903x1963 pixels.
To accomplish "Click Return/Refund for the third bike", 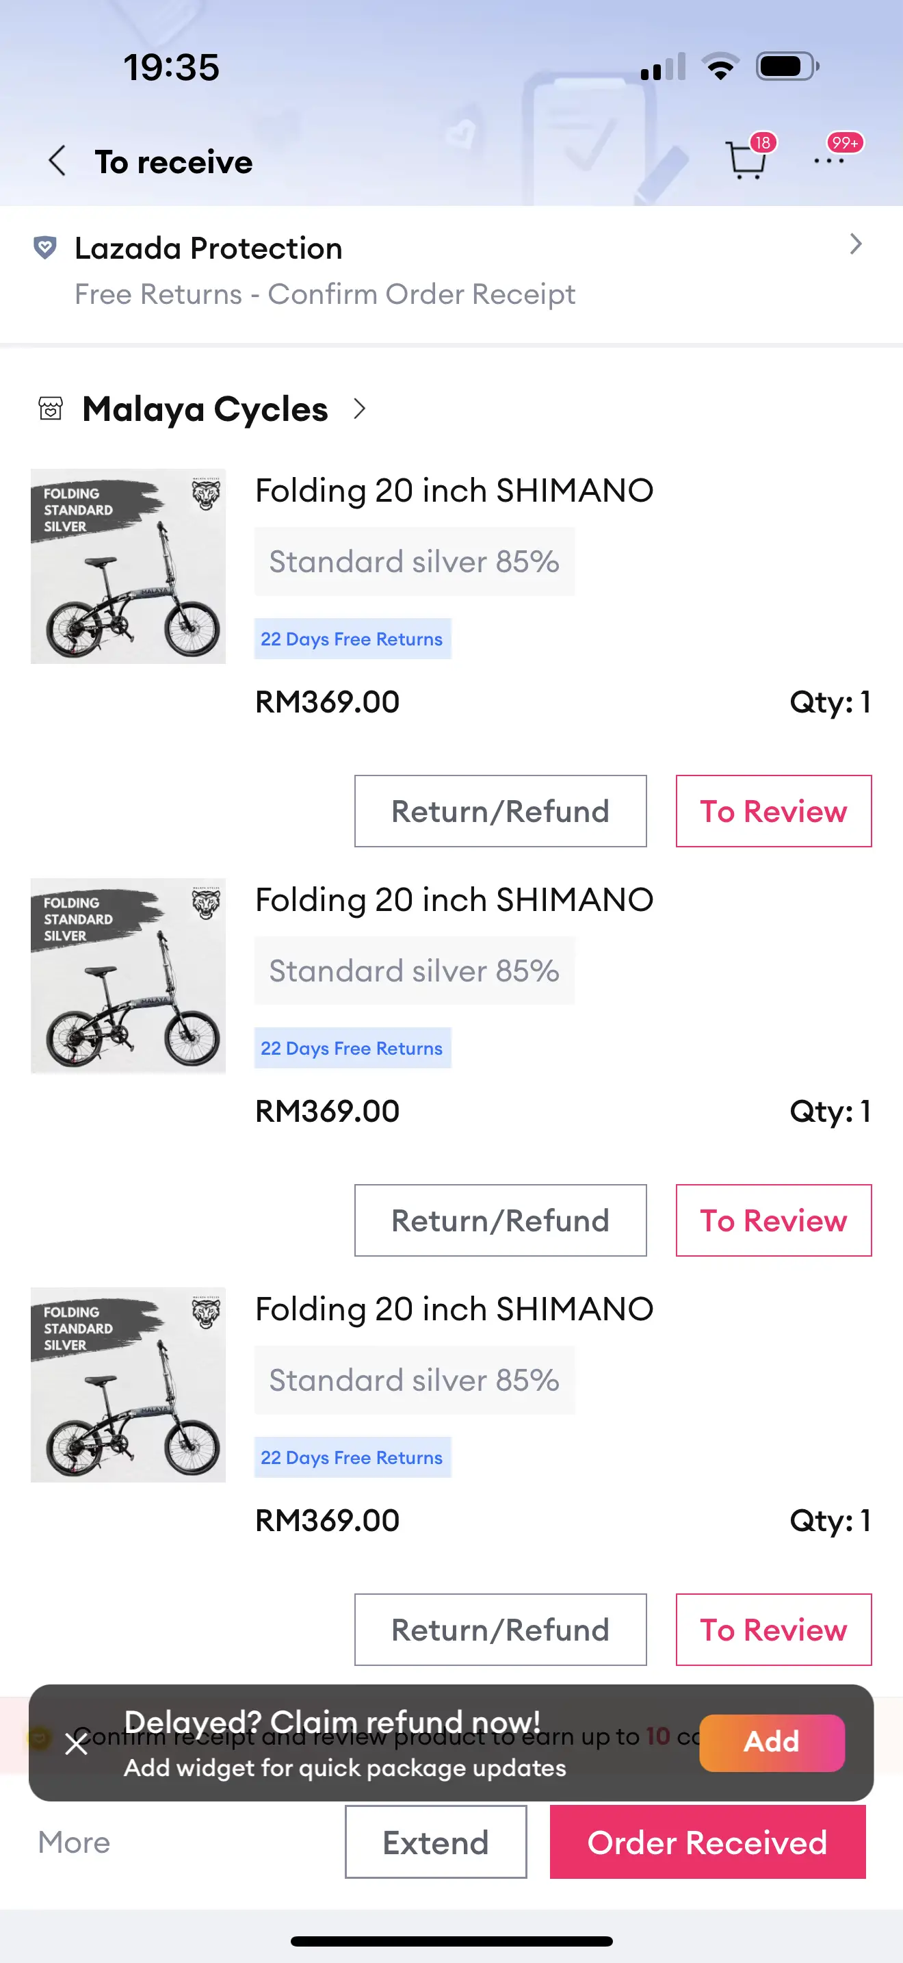I will tap(500, 1629).
